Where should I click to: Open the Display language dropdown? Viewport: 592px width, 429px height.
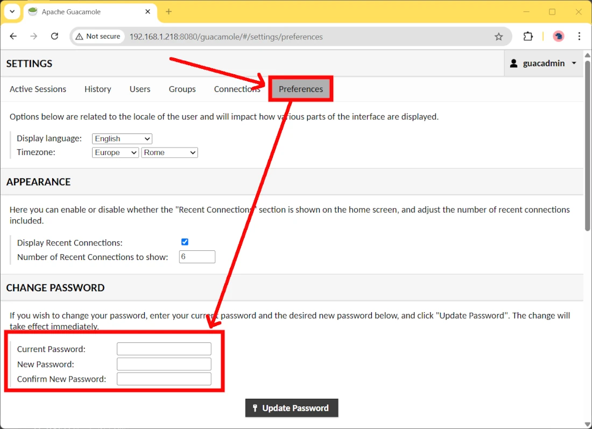(x=122, y=138)
